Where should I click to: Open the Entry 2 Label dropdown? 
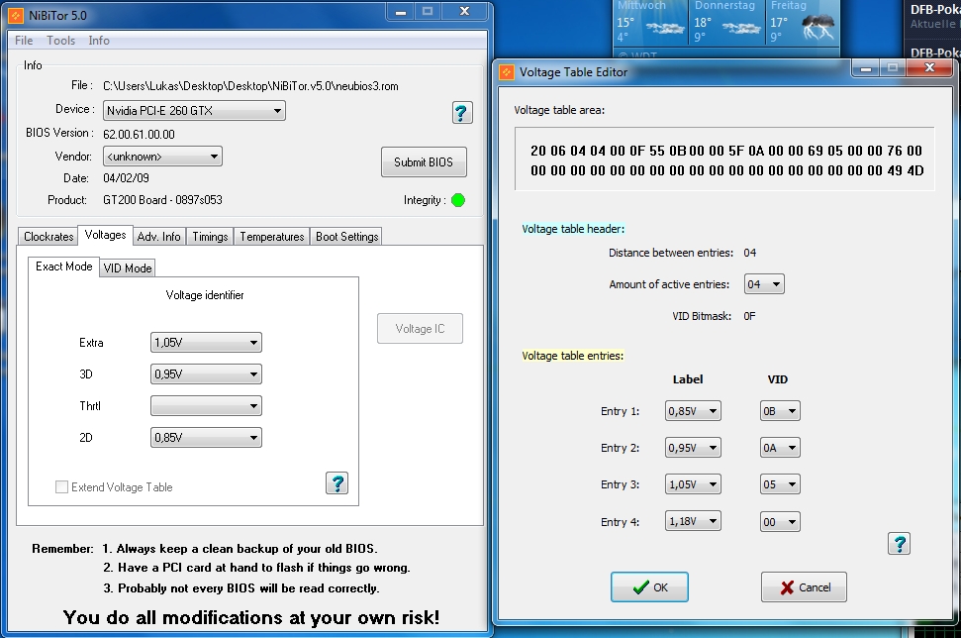(693, 448)
